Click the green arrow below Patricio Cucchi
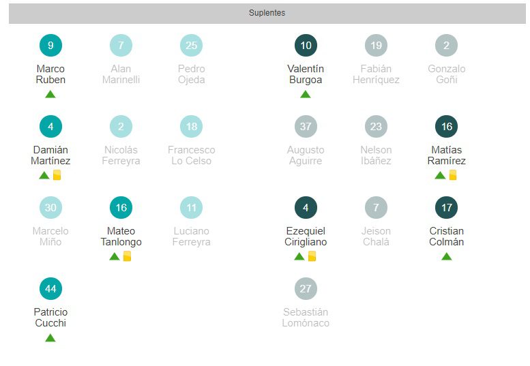This screenshot has height=366, width=530. [x=50, y=337]
